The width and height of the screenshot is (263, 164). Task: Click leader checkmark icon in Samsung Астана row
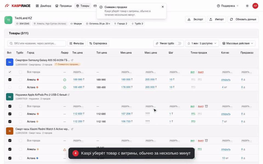pos(65,87)
